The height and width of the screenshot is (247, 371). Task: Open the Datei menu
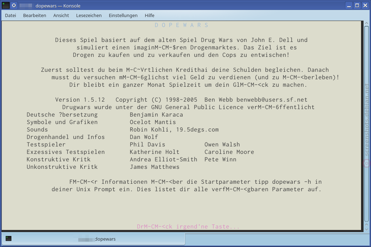(10, 15)
